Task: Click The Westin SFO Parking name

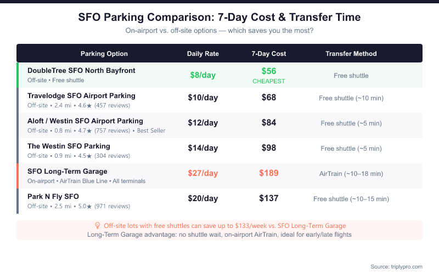Action: tap(69, 146)
